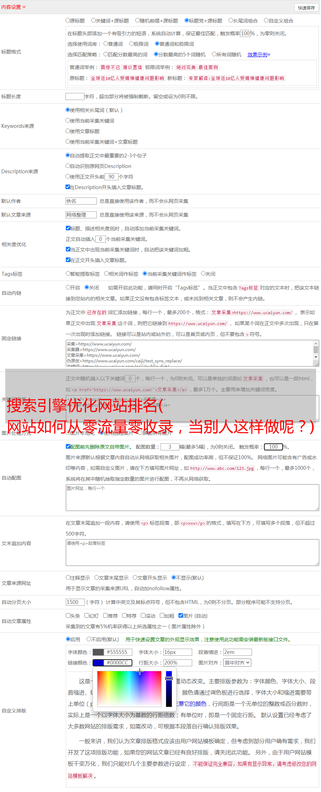
Task: Select the 极限词 word library option
Action: pyautogui.click(x=131, y=44)
